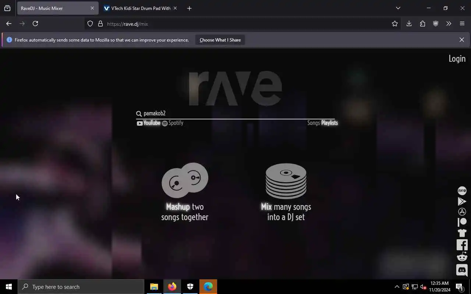Click Choose What I Share button

[220, 40]
